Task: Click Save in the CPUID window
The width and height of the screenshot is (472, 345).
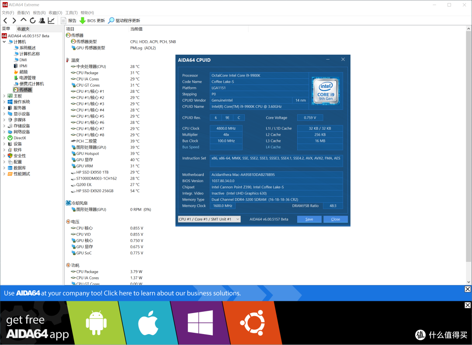Action: (309, 219)
